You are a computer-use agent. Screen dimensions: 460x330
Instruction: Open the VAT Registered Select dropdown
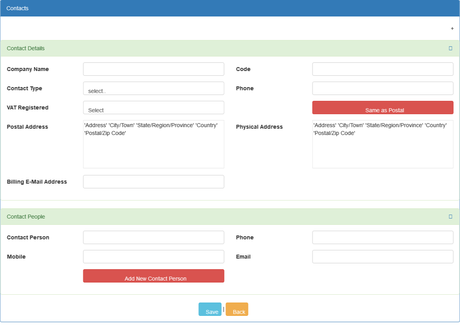click(153, 108)
